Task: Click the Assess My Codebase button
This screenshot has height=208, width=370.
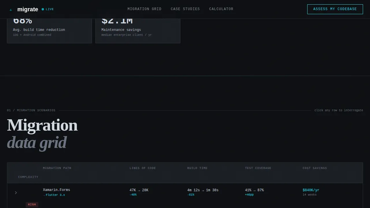Action: pos(335,9)
